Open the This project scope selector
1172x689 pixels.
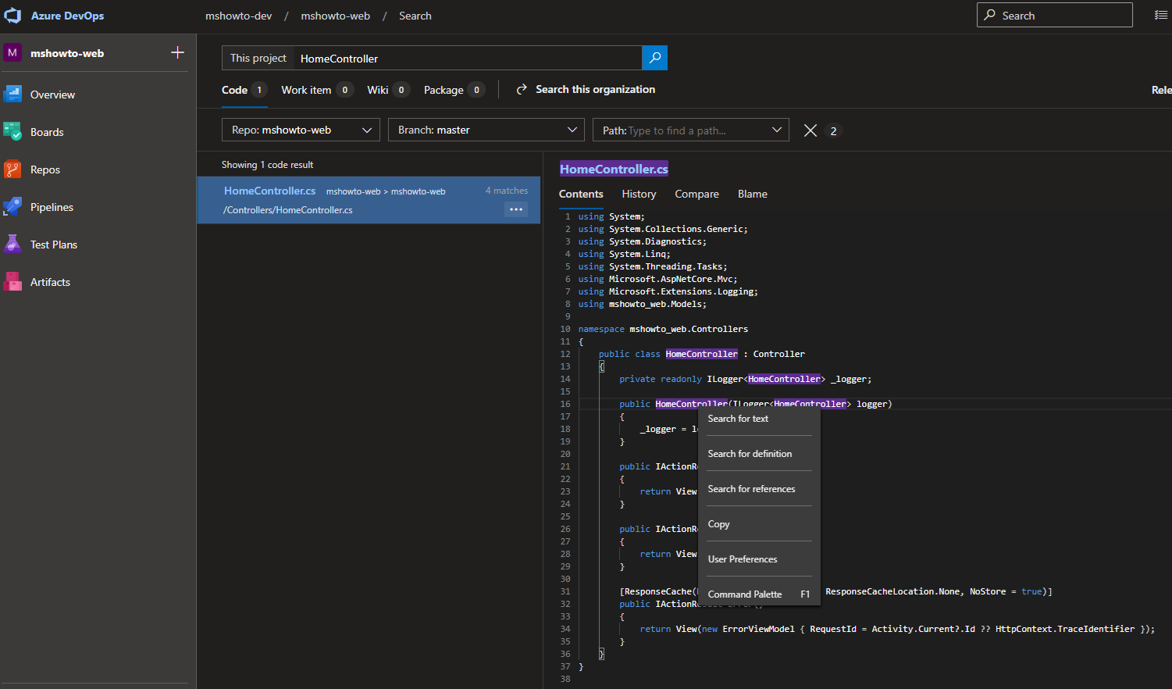click(x=258, y=58)
